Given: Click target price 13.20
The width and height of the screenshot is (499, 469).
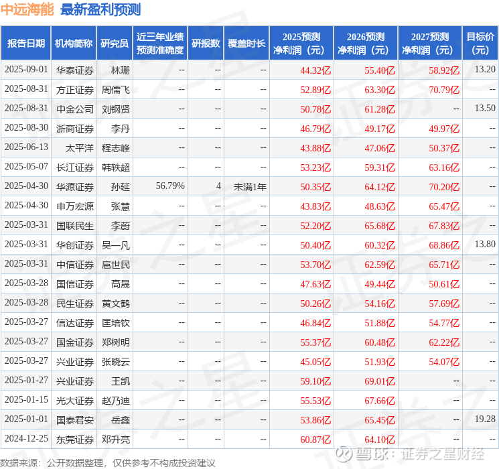Looking at the screenshot, I should click(485, 70).
